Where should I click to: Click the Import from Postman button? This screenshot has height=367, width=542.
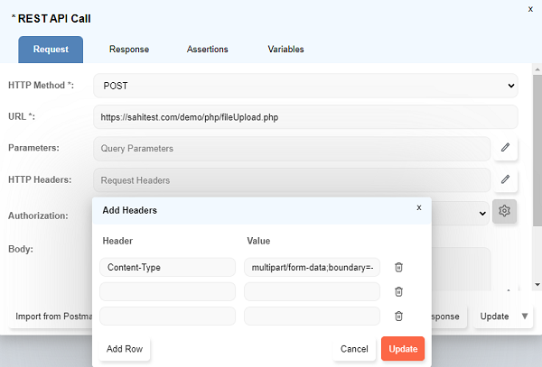pyautogui.click(x=50, y=317)
